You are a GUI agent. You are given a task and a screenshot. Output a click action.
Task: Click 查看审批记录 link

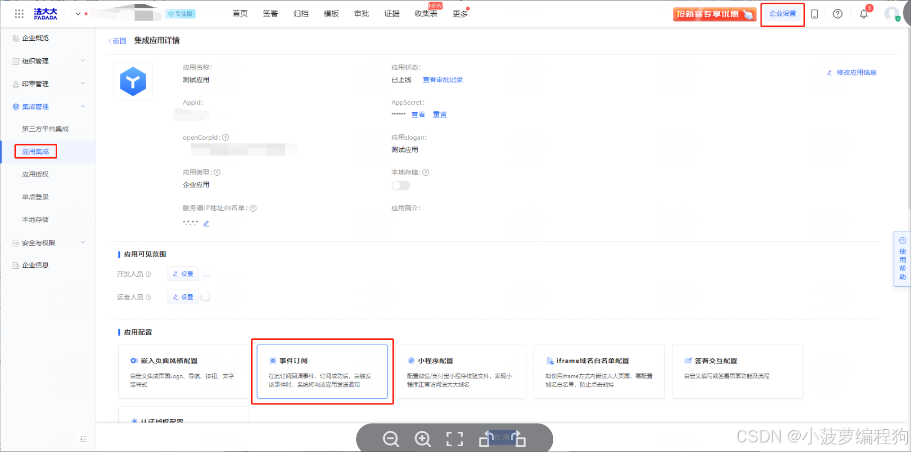click(x=443, y=79)
